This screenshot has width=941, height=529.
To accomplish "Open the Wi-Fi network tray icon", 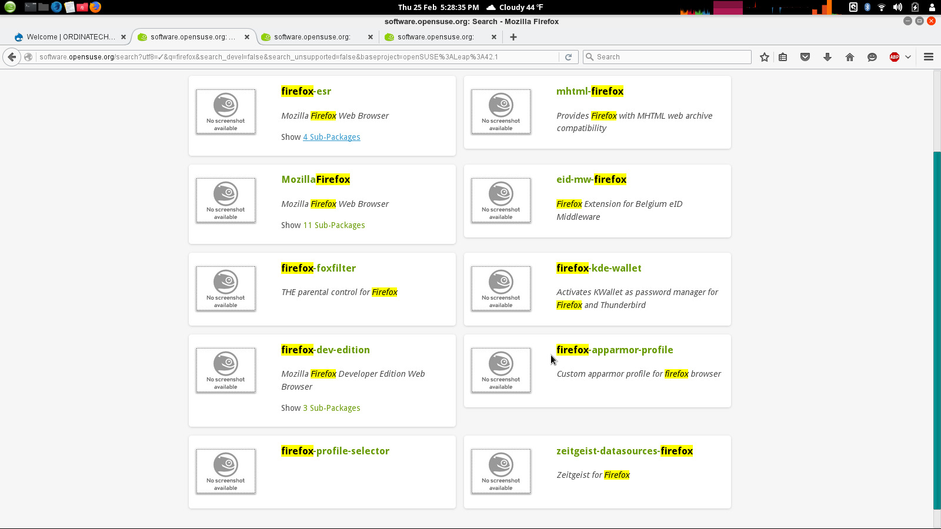I will 882,7.
